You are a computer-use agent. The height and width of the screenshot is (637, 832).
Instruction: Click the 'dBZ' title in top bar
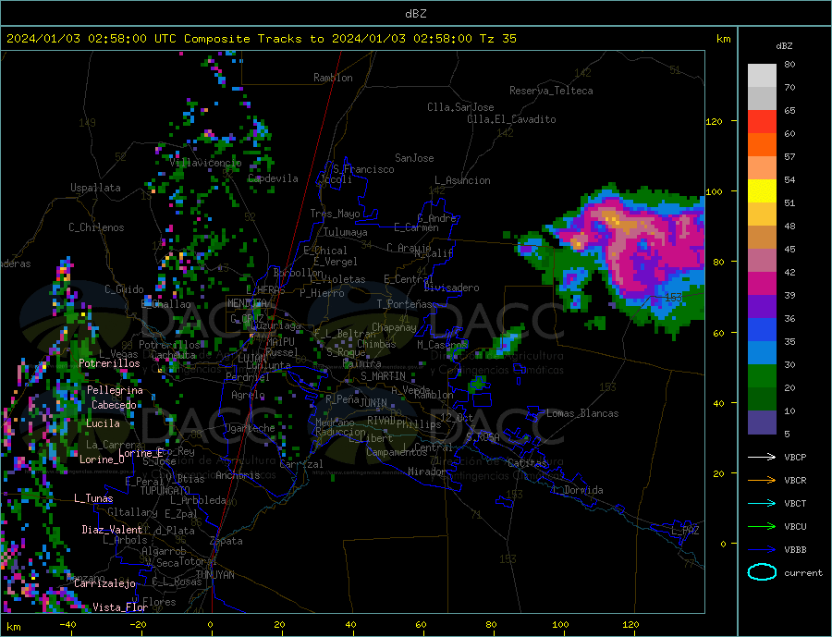(x=415, y=14)
